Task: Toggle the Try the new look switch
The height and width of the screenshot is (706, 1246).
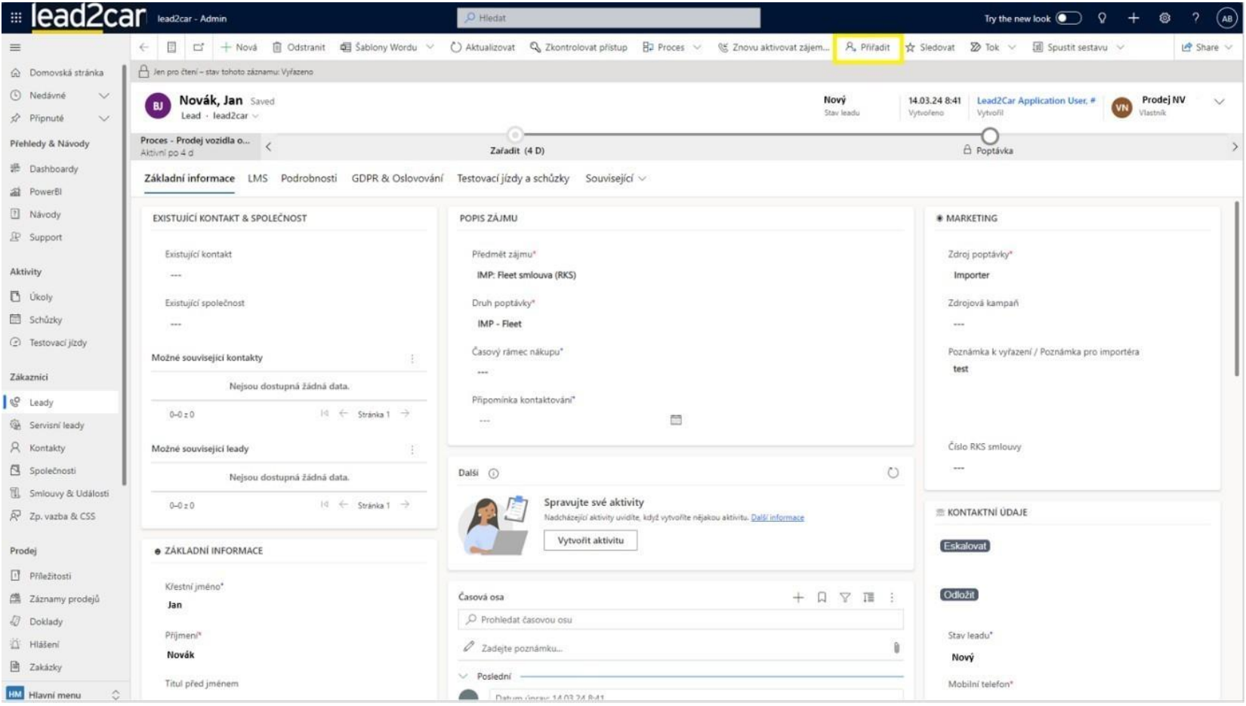Action: [1068, 18]
